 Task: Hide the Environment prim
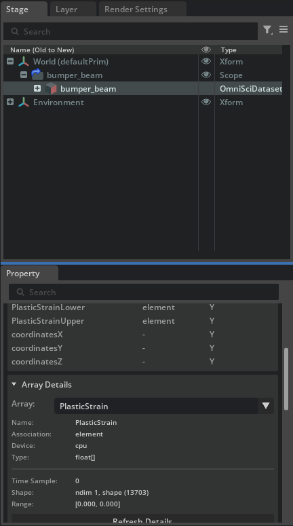206,102
